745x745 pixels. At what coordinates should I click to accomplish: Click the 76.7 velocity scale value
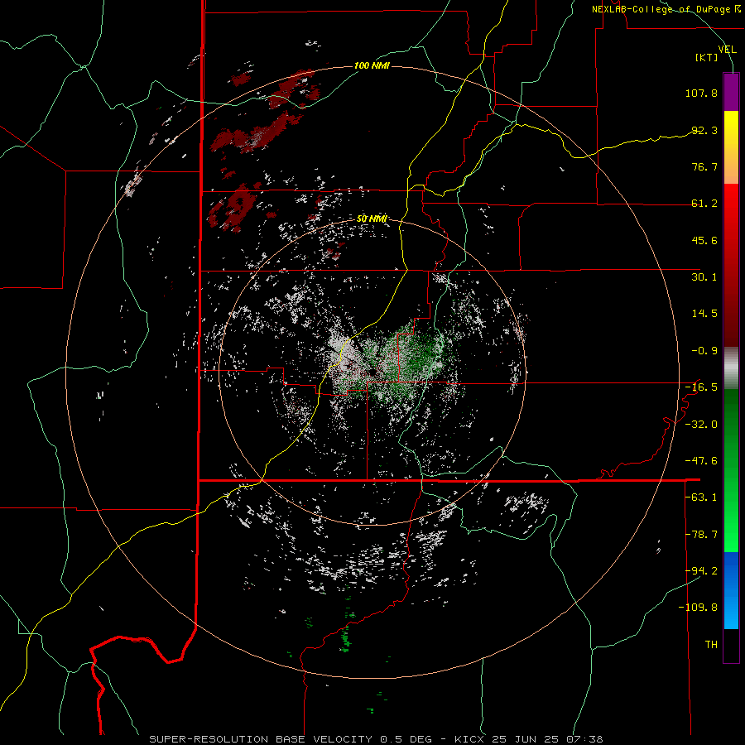[x=704, y=166]
